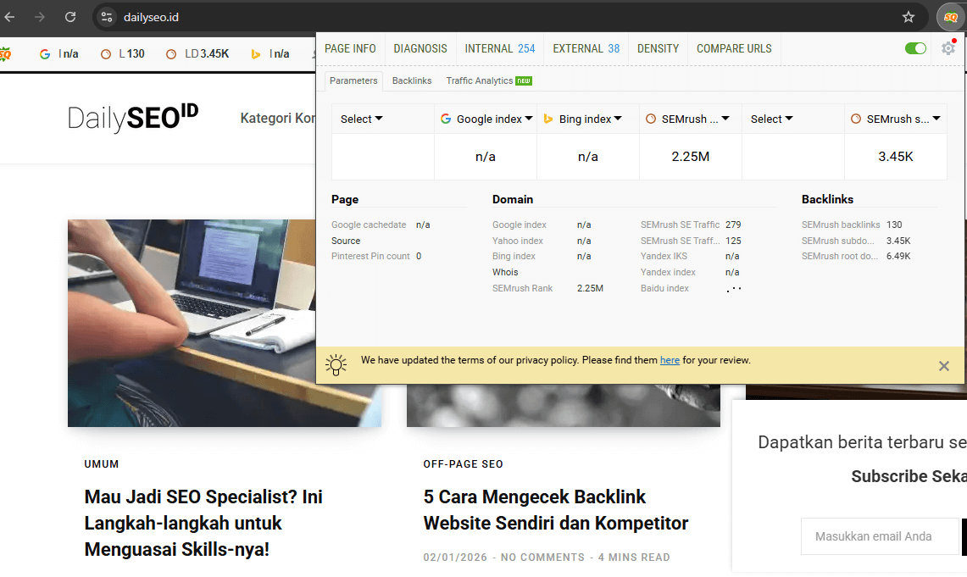
Task: Select the Backlinks sub-tab
Action: click(x=412, y=80)
